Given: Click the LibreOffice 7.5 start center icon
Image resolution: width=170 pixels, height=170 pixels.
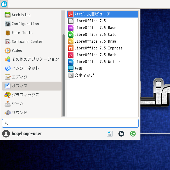Looking at the screenshot, I should click(x=71, y=21).
